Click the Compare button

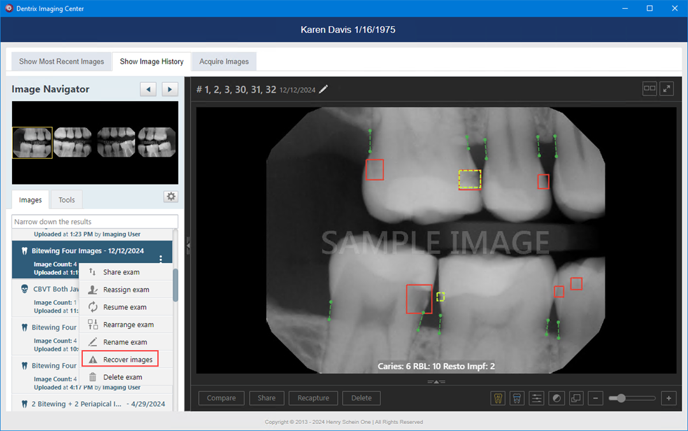[x=221, y=397]
